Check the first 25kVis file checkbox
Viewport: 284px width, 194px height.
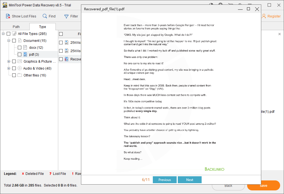click(x=61, y=42)
